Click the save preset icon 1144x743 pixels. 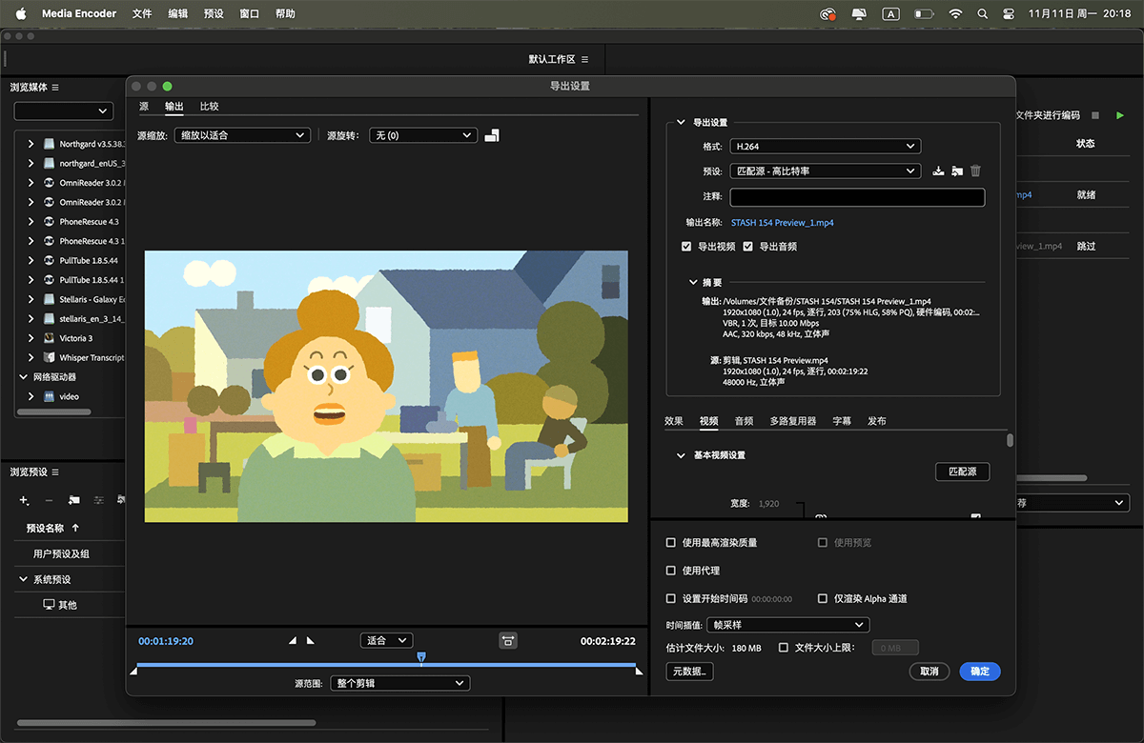click(x=938, y=171)
